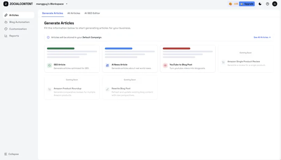This screenshot has height=160, width=281.
Task: Select the Generate Articles tab
Action: point(52,13)
